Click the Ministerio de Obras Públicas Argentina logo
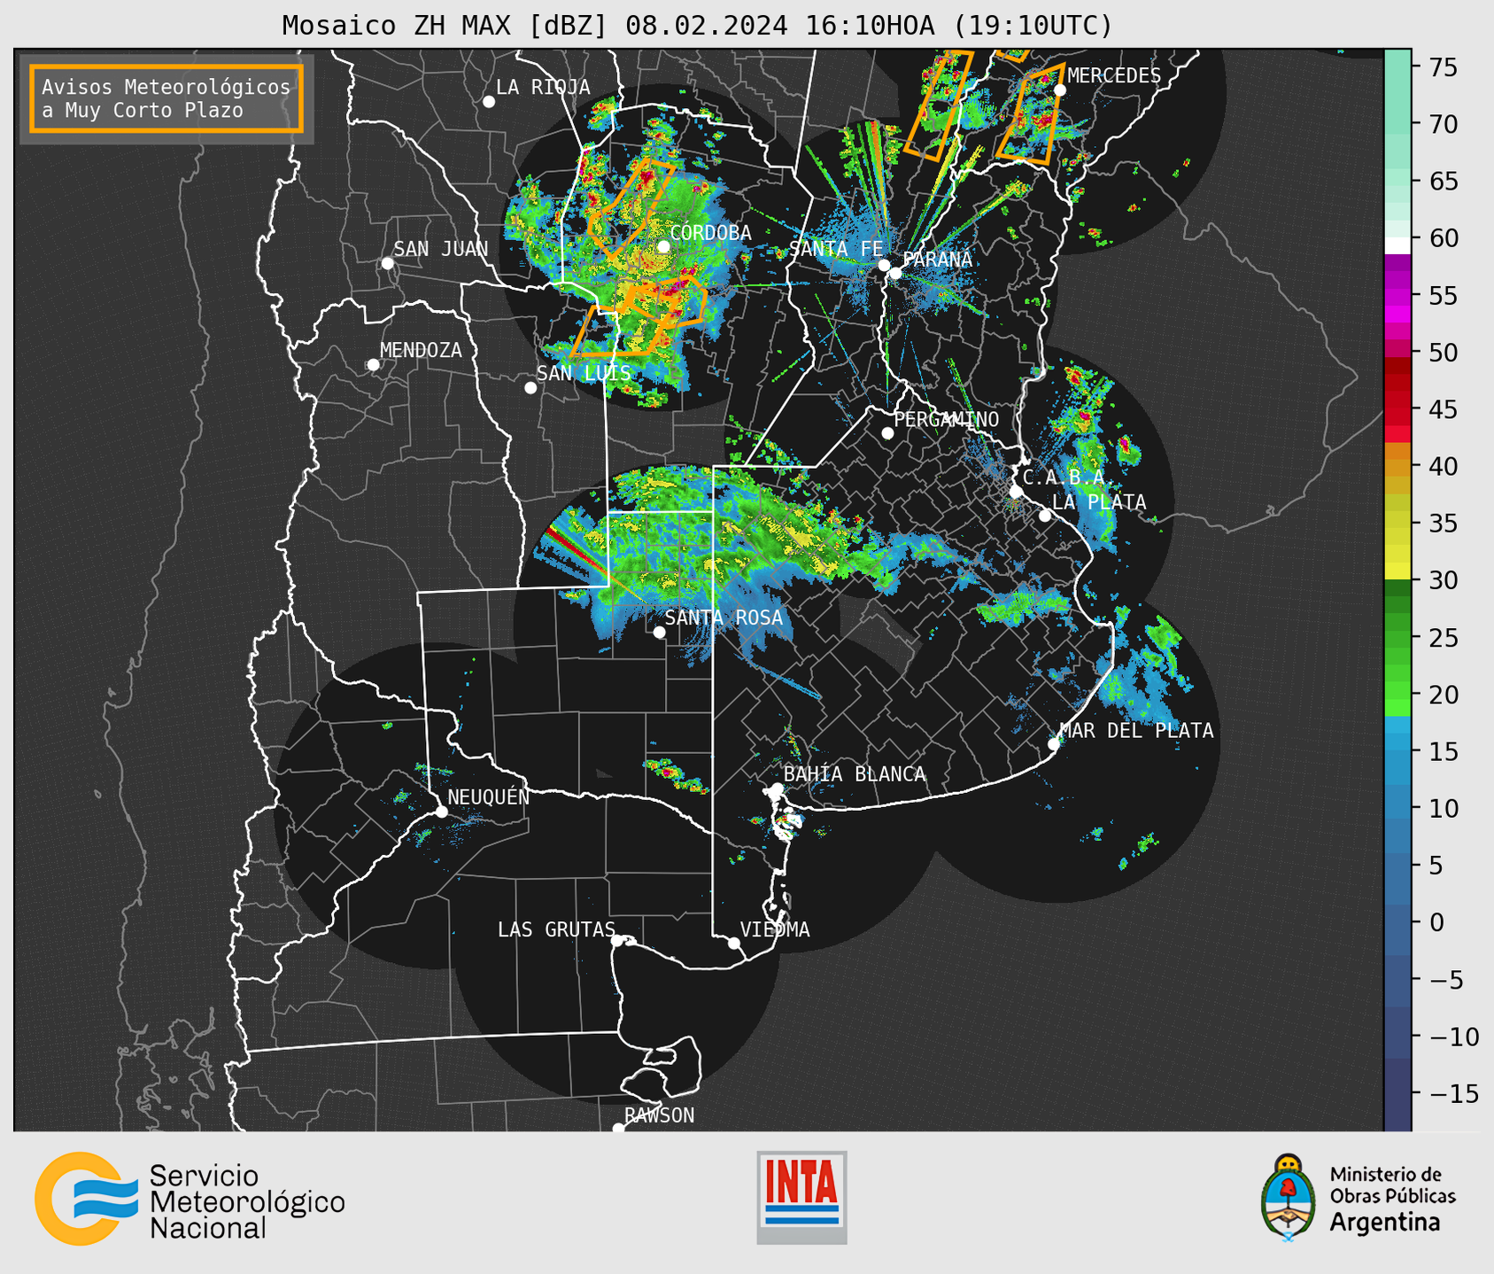The width and height of the screenshot is (1494, 1274). tap(1358, 1199)
